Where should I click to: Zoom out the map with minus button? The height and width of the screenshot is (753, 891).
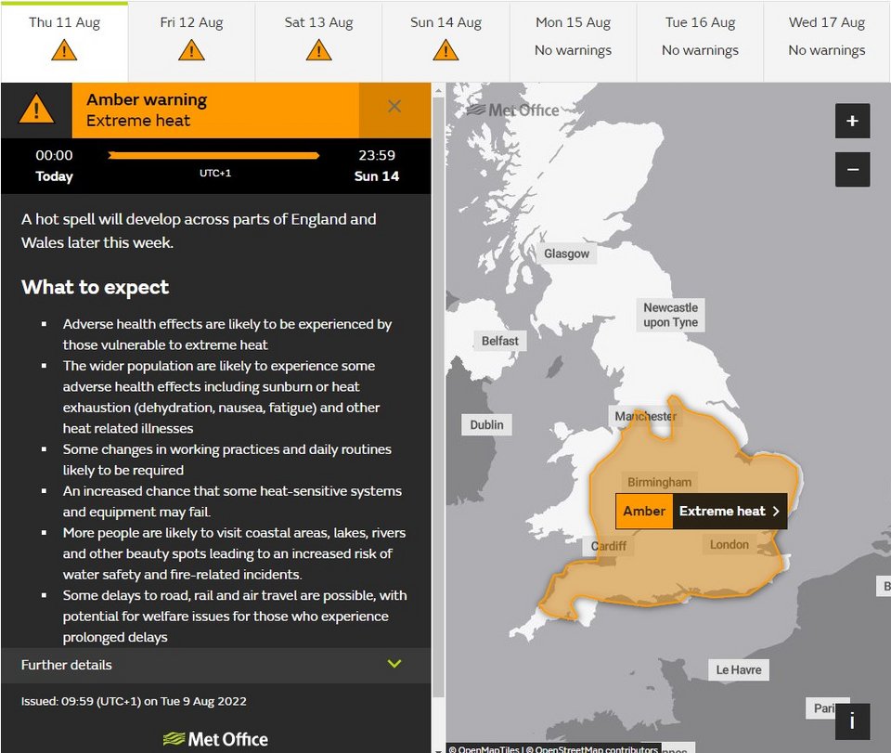(852, 170)
